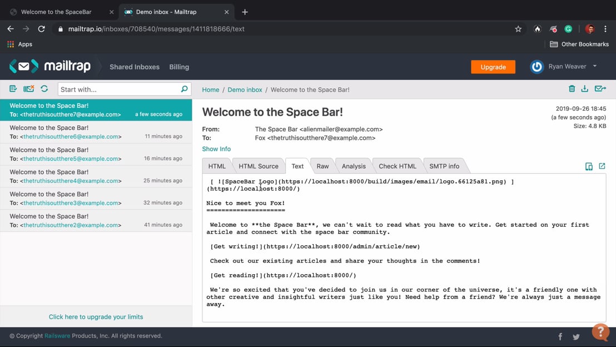Viewport: 616px width, 347px height.
Task: Open message to thetruthisoutthere4@example.com
Action: [x=96, y=176]
